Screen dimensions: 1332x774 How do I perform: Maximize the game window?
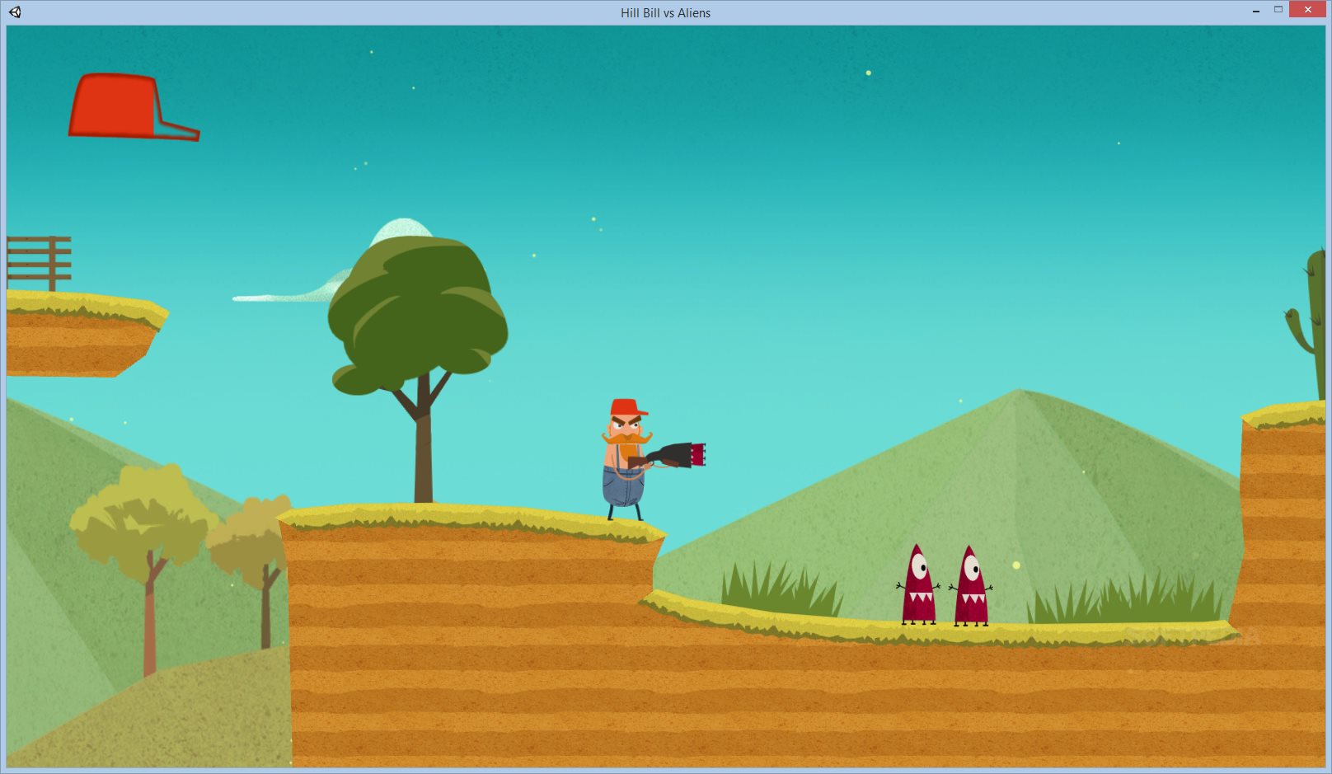pos(1278,10)
